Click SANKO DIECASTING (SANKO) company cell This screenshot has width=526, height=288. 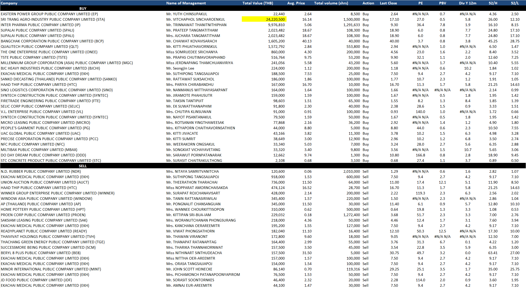pyautogui.click(x=59, y=79)
